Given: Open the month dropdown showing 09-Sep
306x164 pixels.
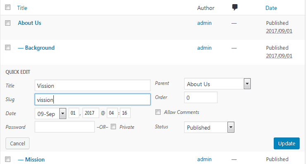Looking at the screenshot, I should coord(50,113).
